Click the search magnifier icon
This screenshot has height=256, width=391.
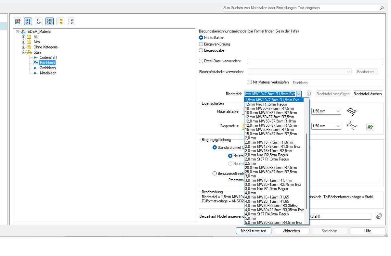[382, 8]
